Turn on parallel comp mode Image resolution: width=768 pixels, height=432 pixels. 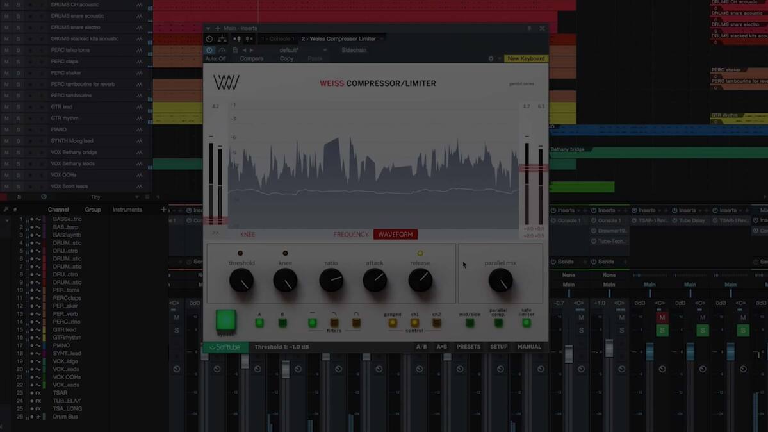498,322
